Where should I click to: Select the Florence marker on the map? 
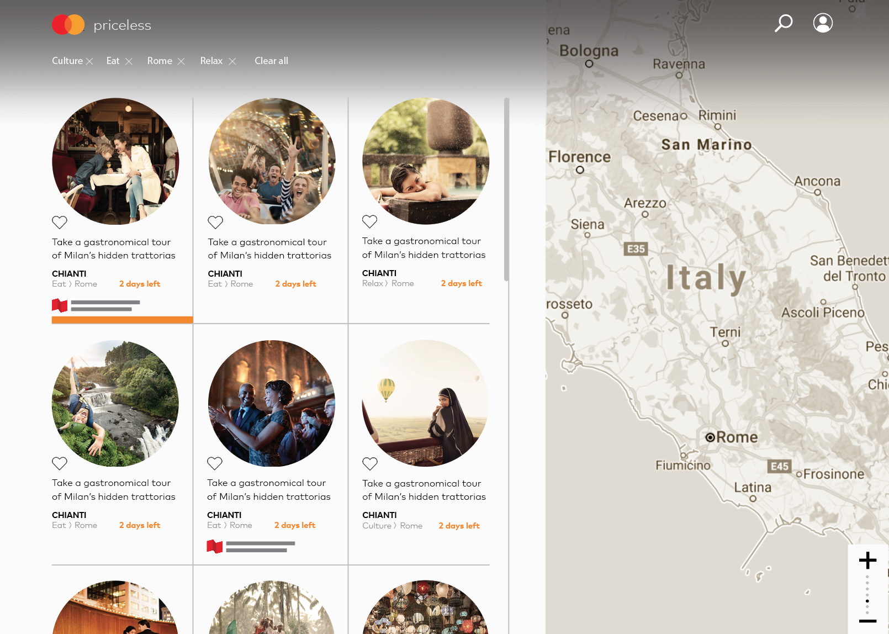[580, 170]
